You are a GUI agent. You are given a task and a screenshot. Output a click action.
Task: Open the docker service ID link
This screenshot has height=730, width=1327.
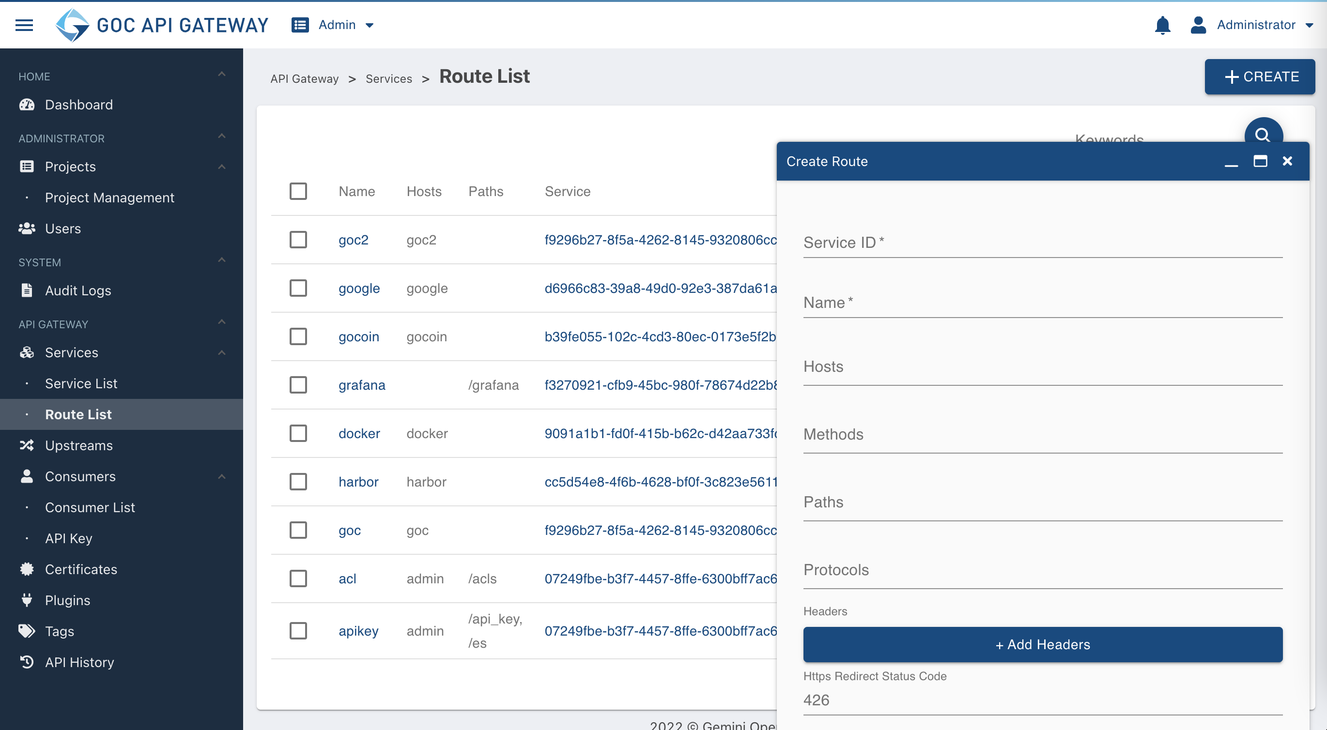(661, 433)
